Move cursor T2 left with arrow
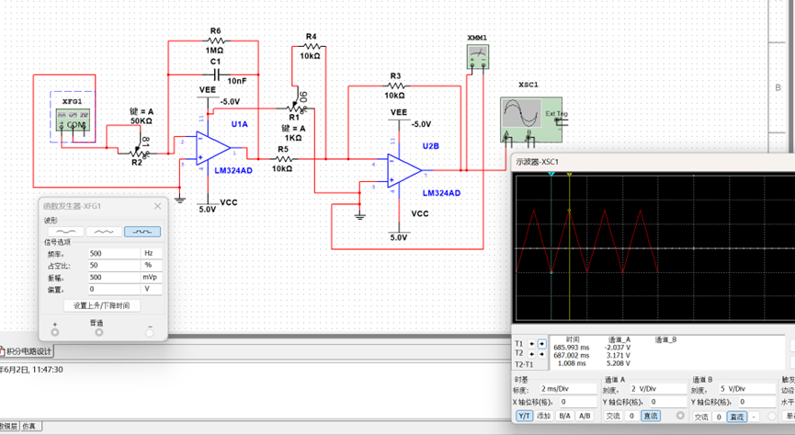This screenshot has height=435, width=795. (532, 354)
